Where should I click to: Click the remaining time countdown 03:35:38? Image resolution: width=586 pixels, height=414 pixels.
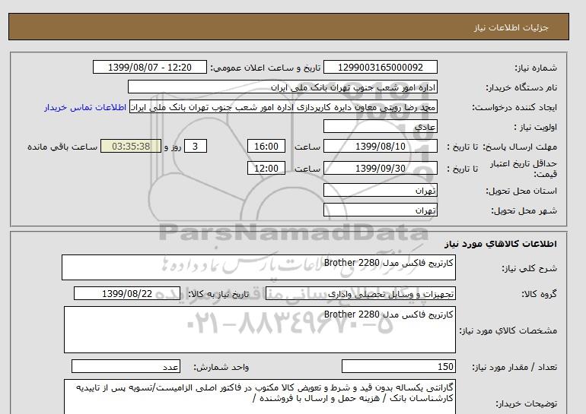131,146
